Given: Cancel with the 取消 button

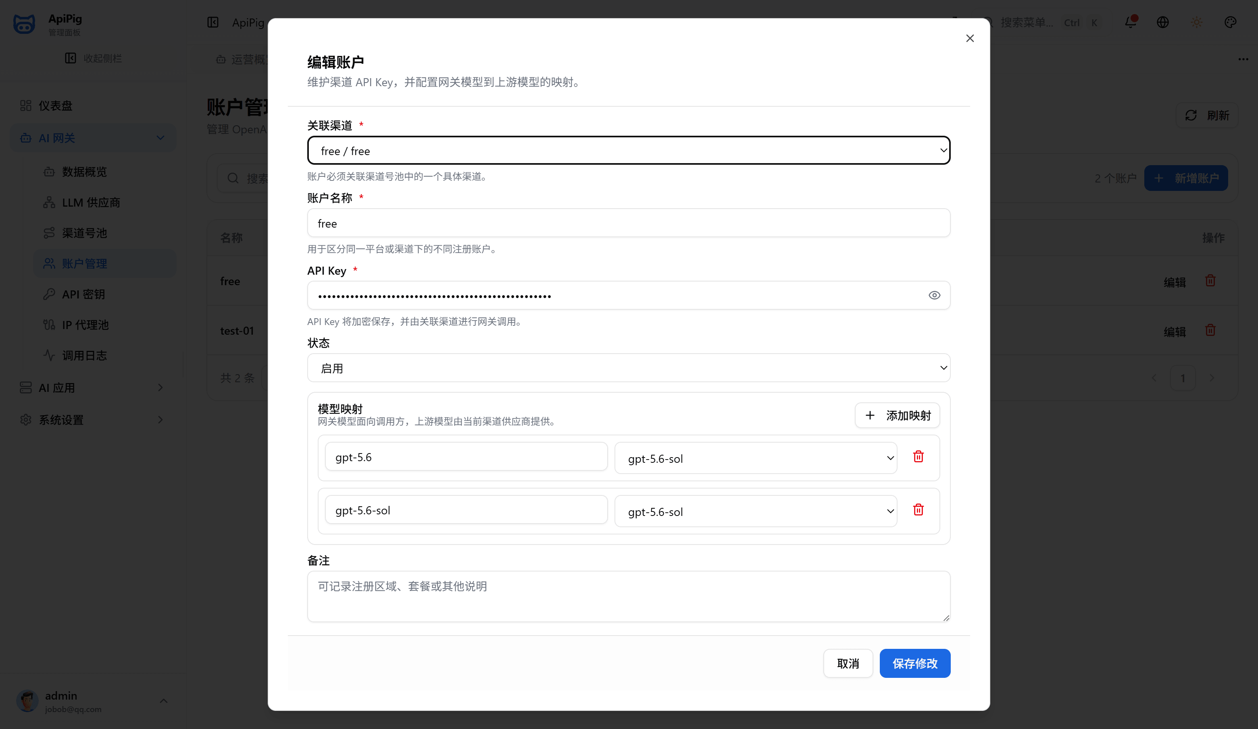Looking at the screenshot, I should tap(848, 663).
